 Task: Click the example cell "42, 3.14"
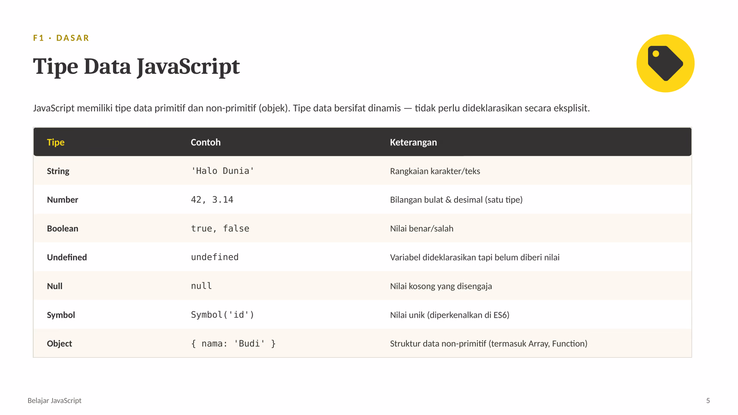point(212,200)
